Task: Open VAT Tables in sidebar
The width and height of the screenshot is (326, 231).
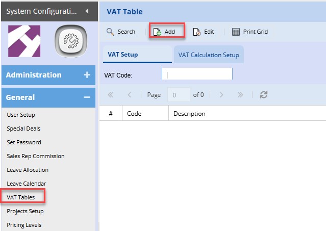Action: tap(21, 197)
